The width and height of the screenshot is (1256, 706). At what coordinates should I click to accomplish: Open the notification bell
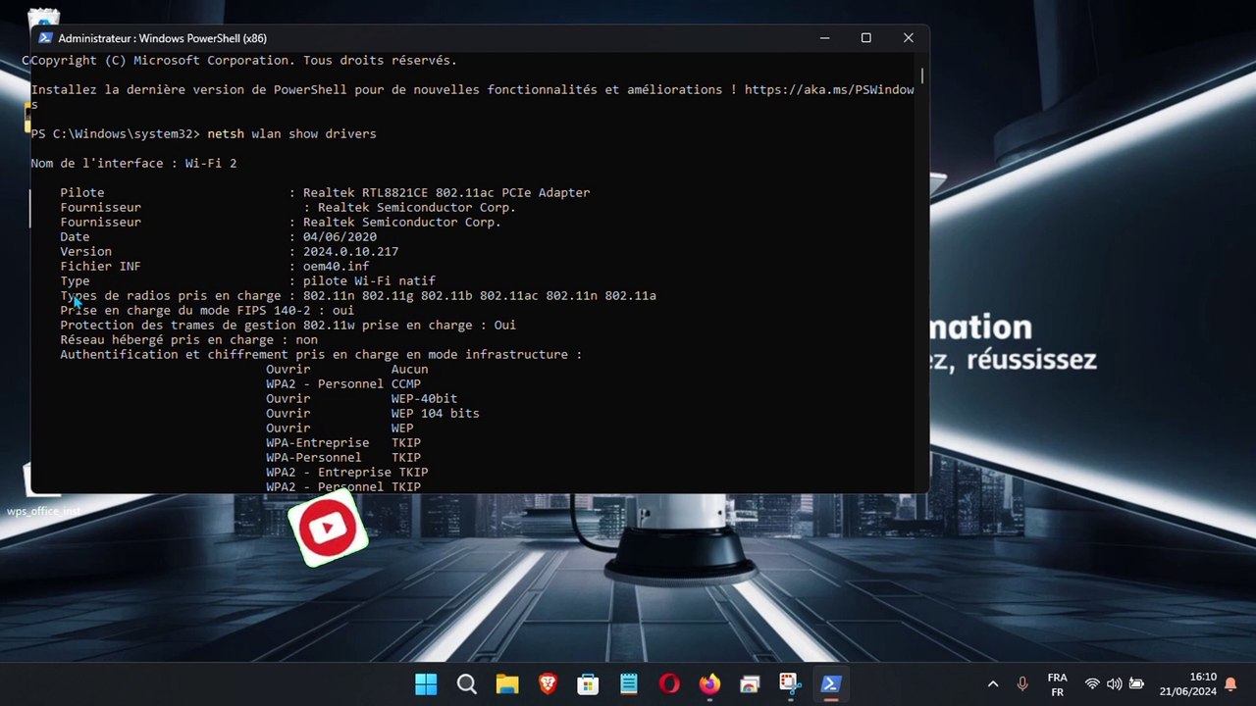1230,684
